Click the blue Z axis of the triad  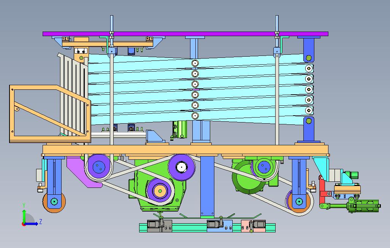click(x=32, y=224)
